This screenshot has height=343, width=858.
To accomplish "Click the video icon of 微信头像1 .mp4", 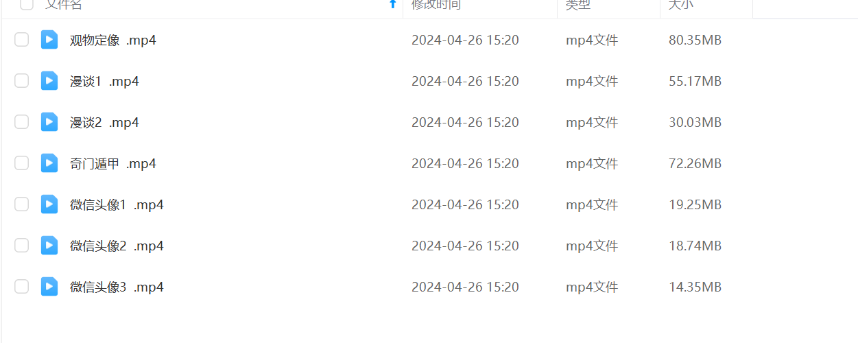I will pyautogui.click(x=49, y=204).
